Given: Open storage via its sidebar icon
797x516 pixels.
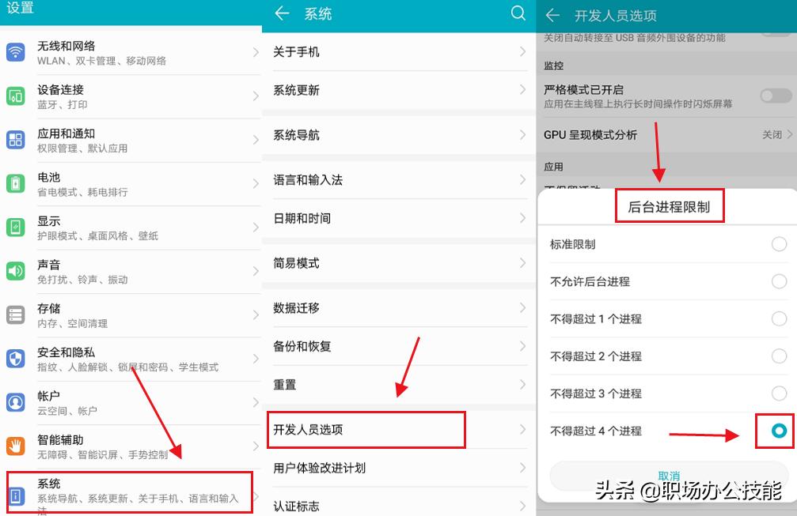Looking at the screenshot, I should (x=14, y=314).
